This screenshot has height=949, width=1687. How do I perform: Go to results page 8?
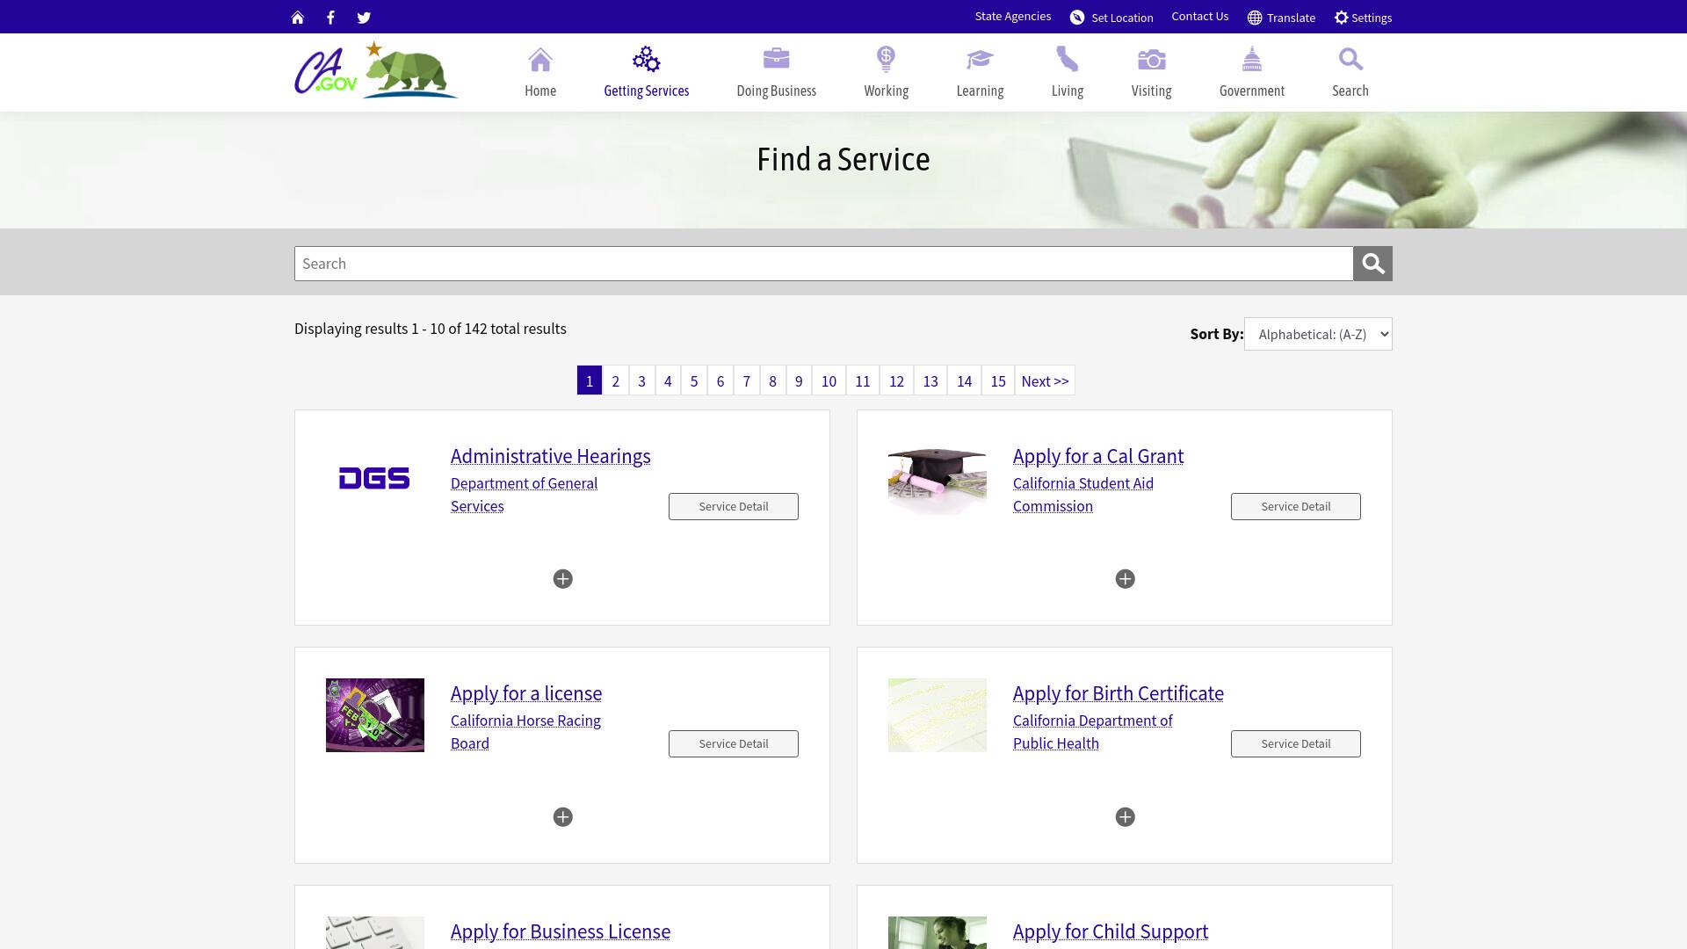point(773,380)
